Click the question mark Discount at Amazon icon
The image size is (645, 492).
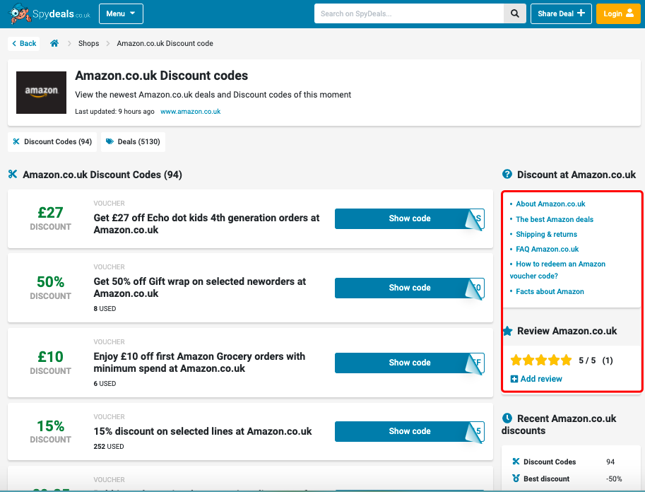(x=507, y=174)
